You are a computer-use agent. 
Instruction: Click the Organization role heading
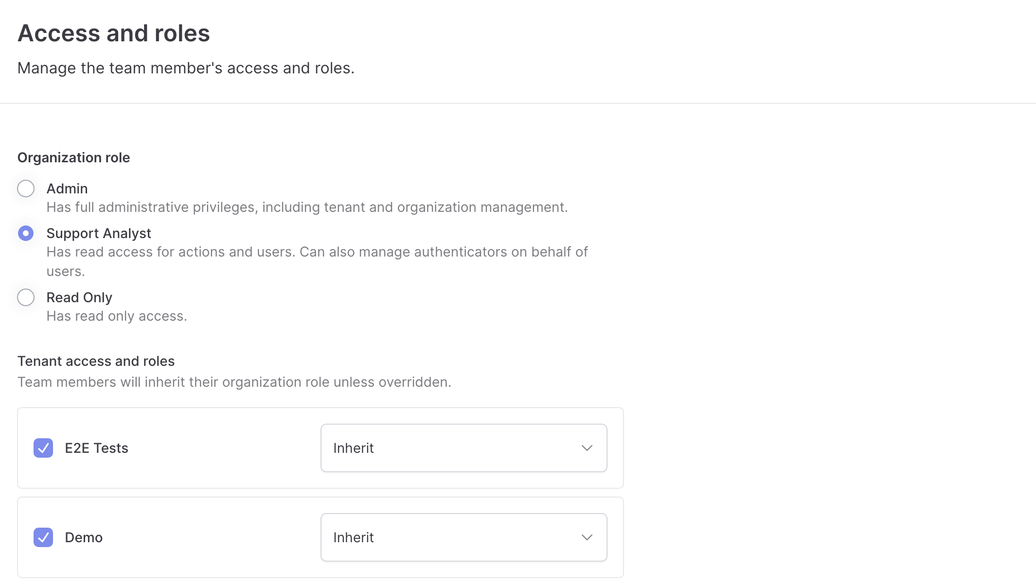pos(73,158)
